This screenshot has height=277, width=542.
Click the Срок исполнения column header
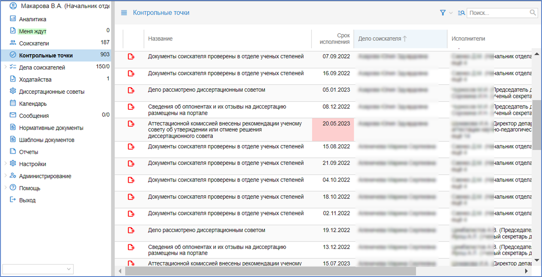(x=334, y=39)
